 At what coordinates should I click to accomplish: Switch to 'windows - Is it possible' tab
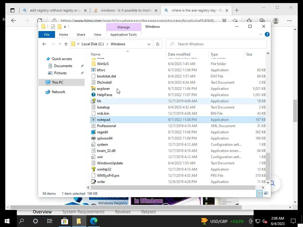click(125, 10)
